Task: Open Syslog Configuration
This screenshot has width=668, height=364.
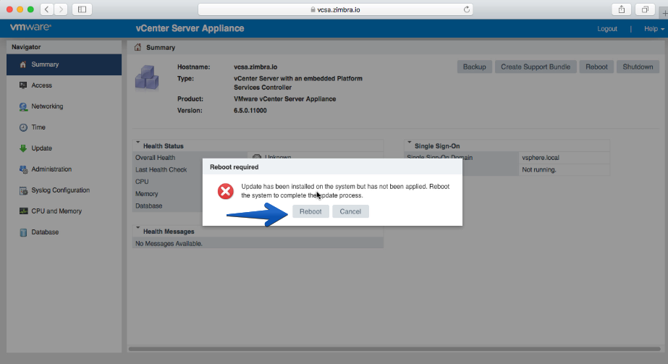Action: click(64, 190)
